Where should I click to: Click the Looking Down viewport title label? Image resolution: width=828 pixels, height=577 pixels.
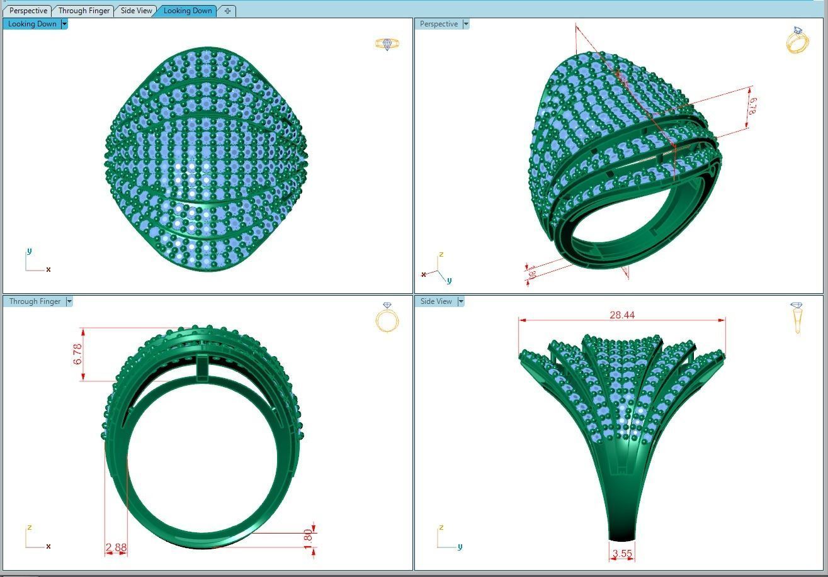[x=32, y=24]
